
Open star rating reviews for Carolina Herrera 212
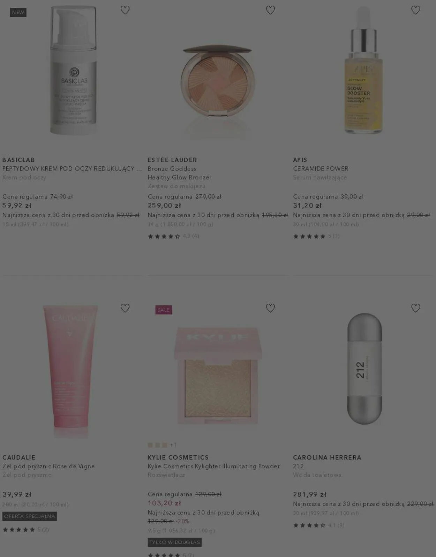click(319, 525)
